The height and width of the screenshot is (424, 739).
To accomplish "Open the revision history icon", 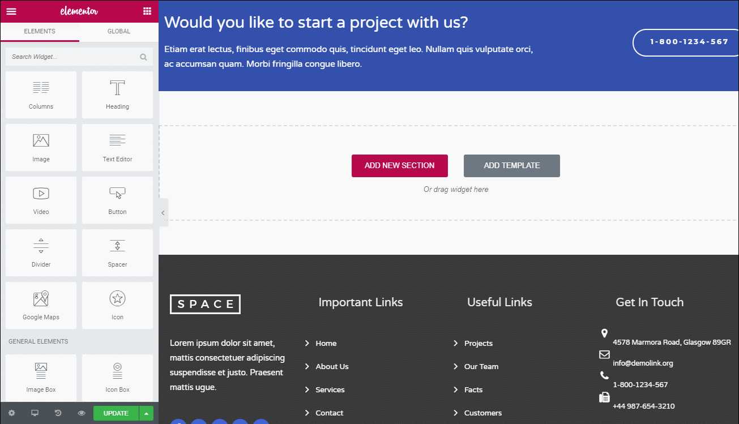I will point(58,413).
